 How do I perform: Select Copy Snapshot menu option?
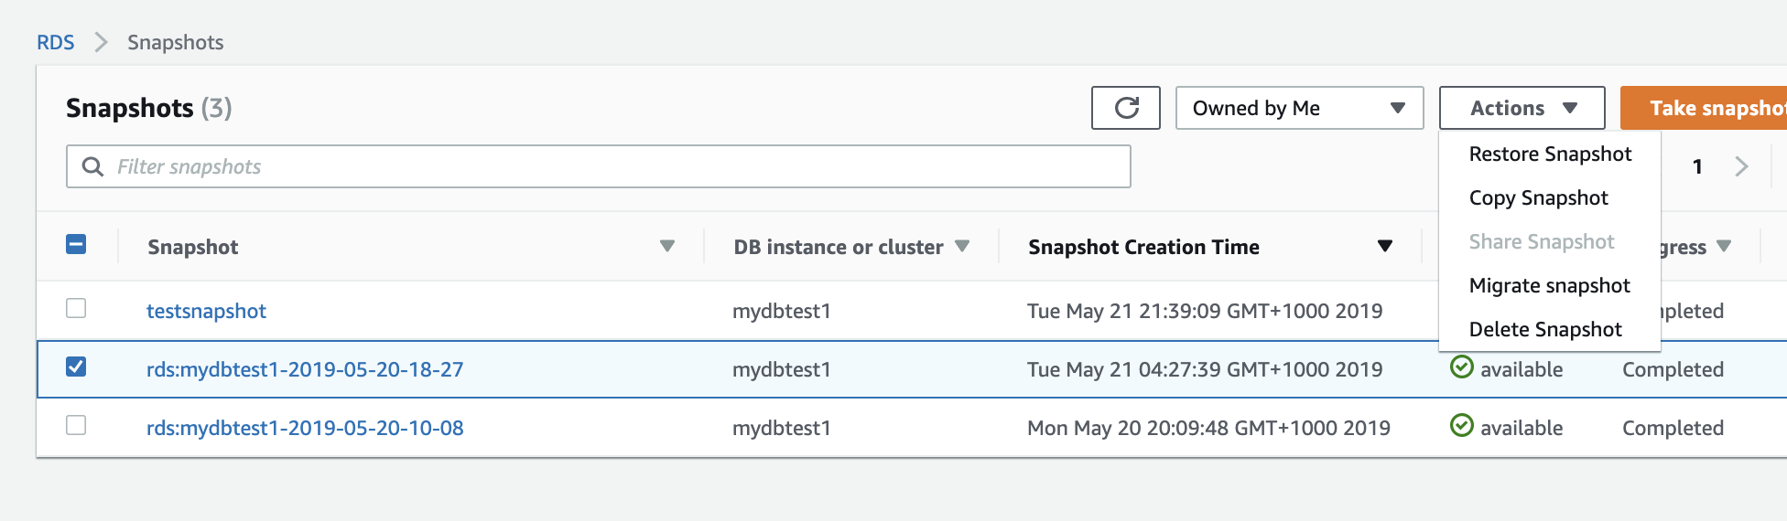point(1538,198)
